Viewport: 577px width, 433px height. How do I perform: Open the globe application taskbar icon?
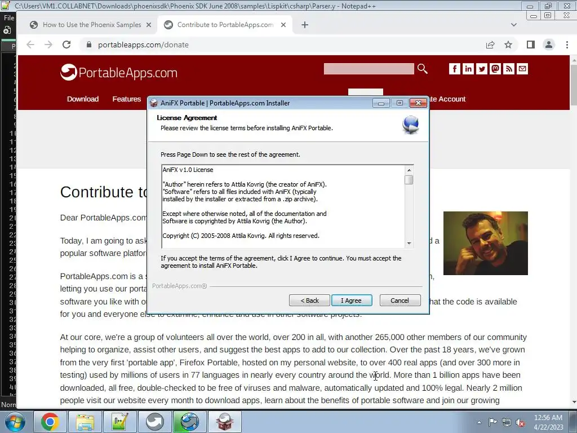[189, 422]
